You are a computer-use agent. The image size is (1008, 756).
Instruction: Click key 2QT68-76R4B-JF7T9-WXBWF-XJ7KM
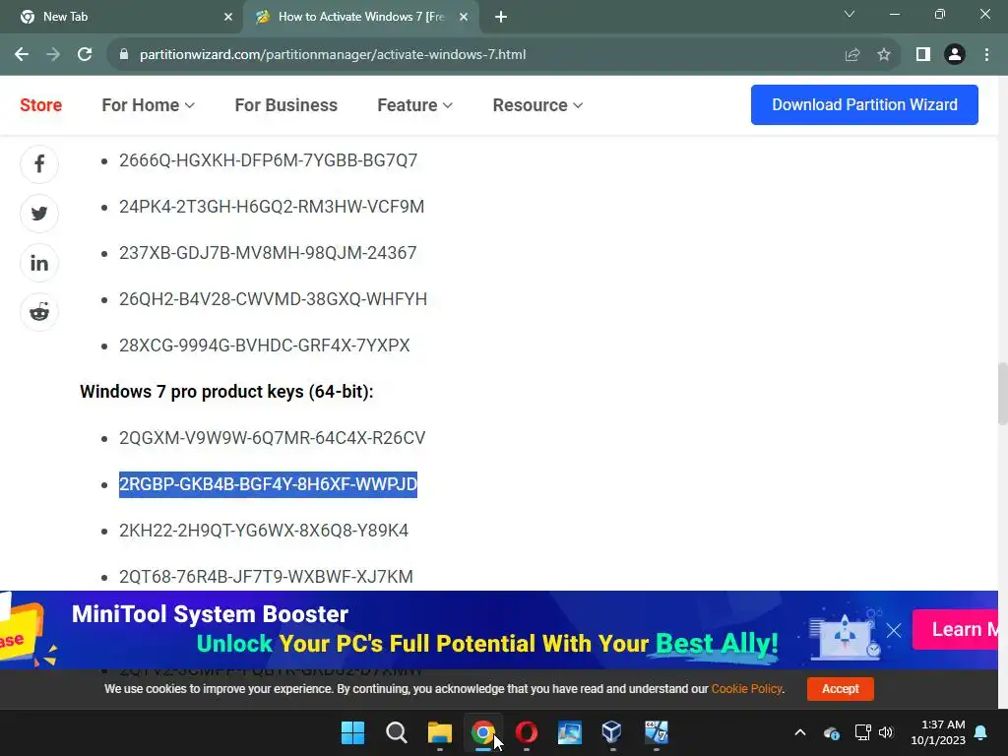[x=266, y=577]
